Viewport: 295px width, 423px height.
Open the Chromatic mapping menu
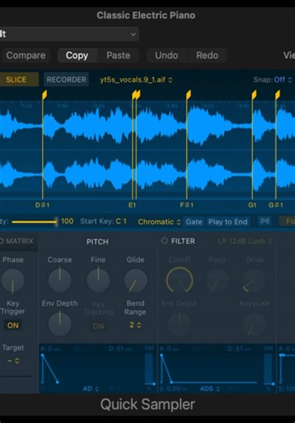159,222
